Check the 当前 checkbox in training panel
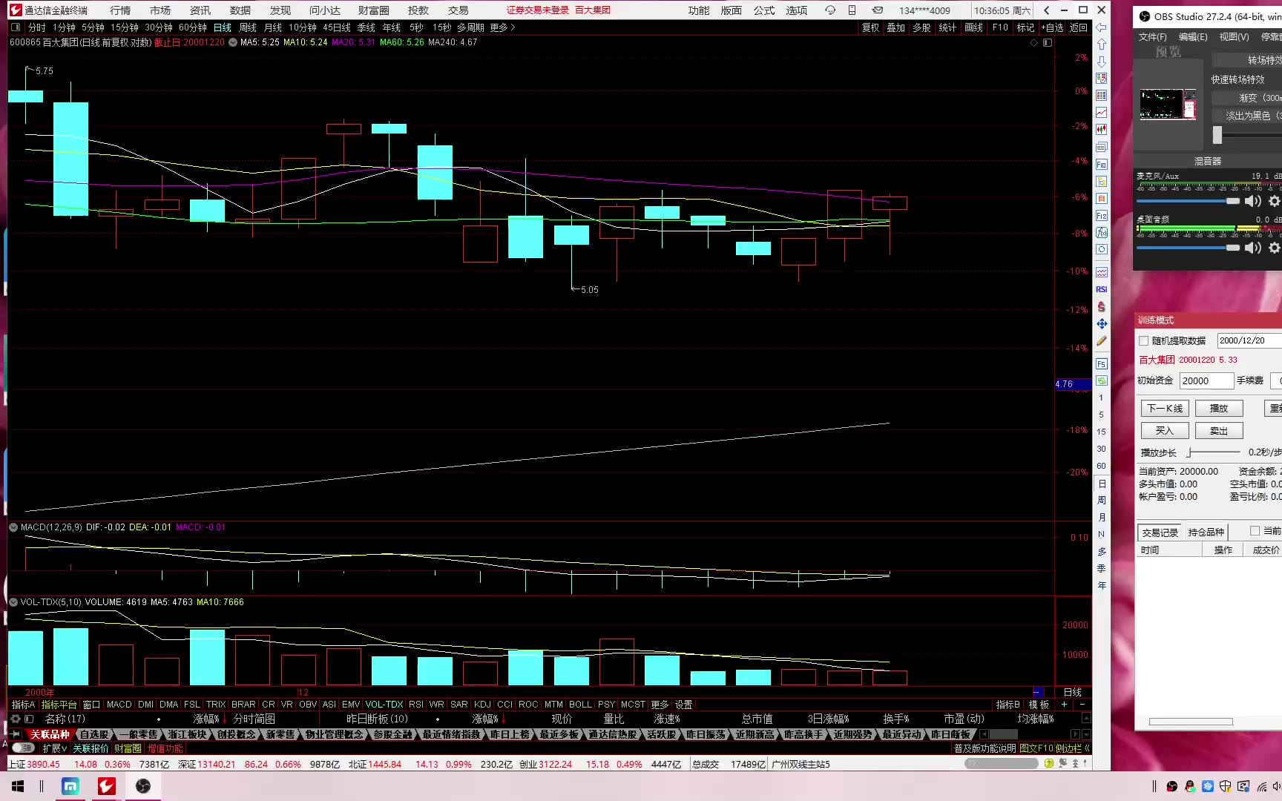This screenshot has height=801, width=1282. coord(1255,531)
